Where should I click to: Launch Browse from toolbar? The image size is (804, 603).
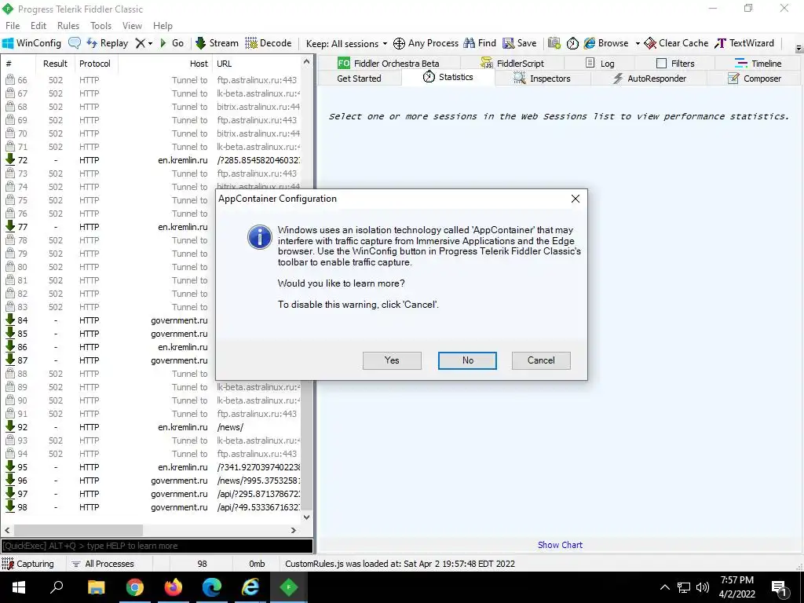pos(606,43)
